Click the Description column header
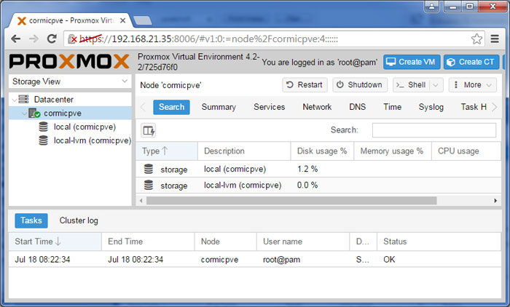Image resolution: width=510 pixels, height=307 pixels. tap(244, 151)
